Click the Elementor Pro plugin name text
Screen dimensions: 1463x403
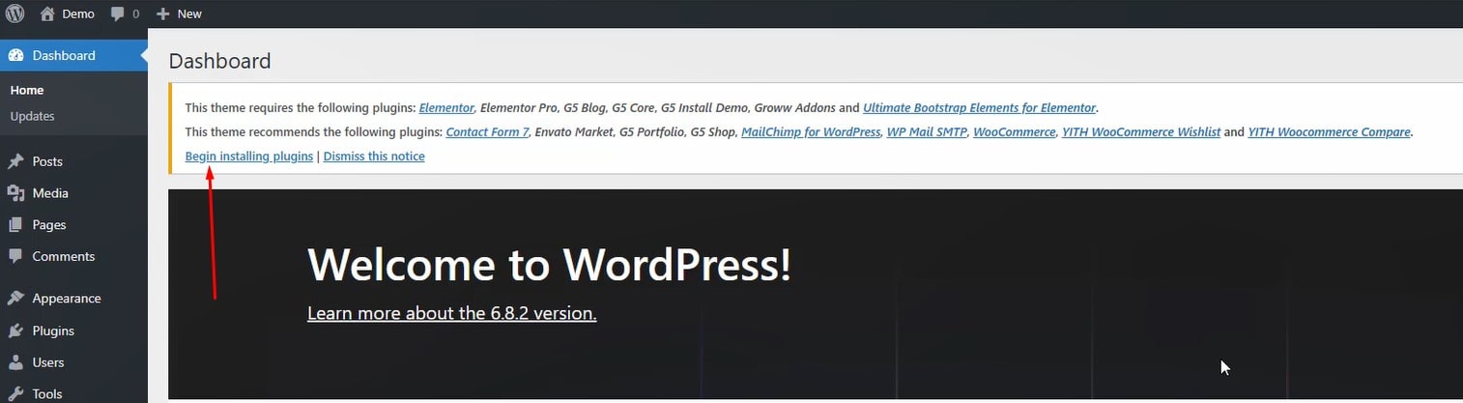pyautogui.click(x=517, y=108)
